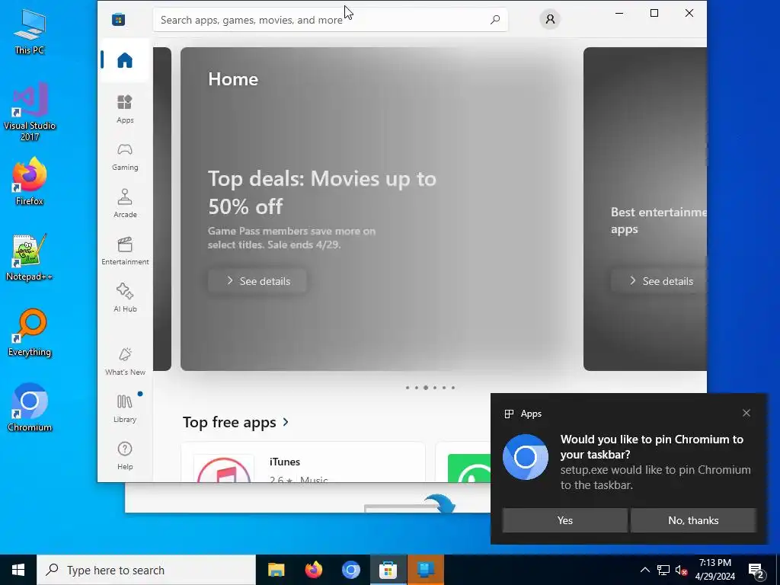This screenshot has width=780, height=585.
Task: Click No, thanks in pin notification
Action: click(693, 519)
